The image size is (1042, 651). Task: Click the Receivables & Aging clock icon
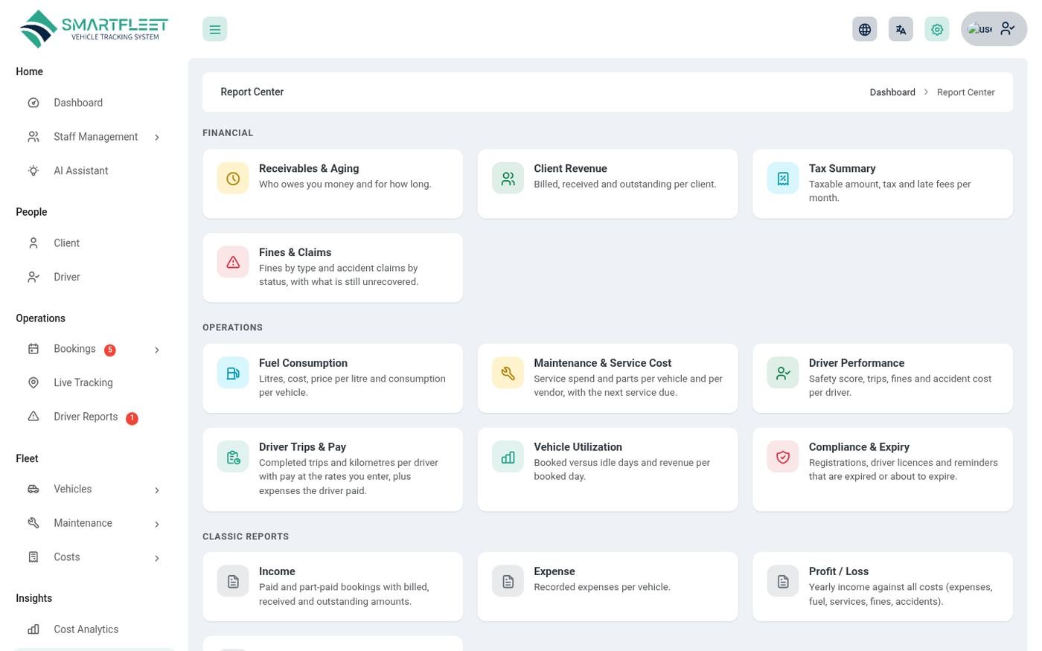tap(233, 179)
